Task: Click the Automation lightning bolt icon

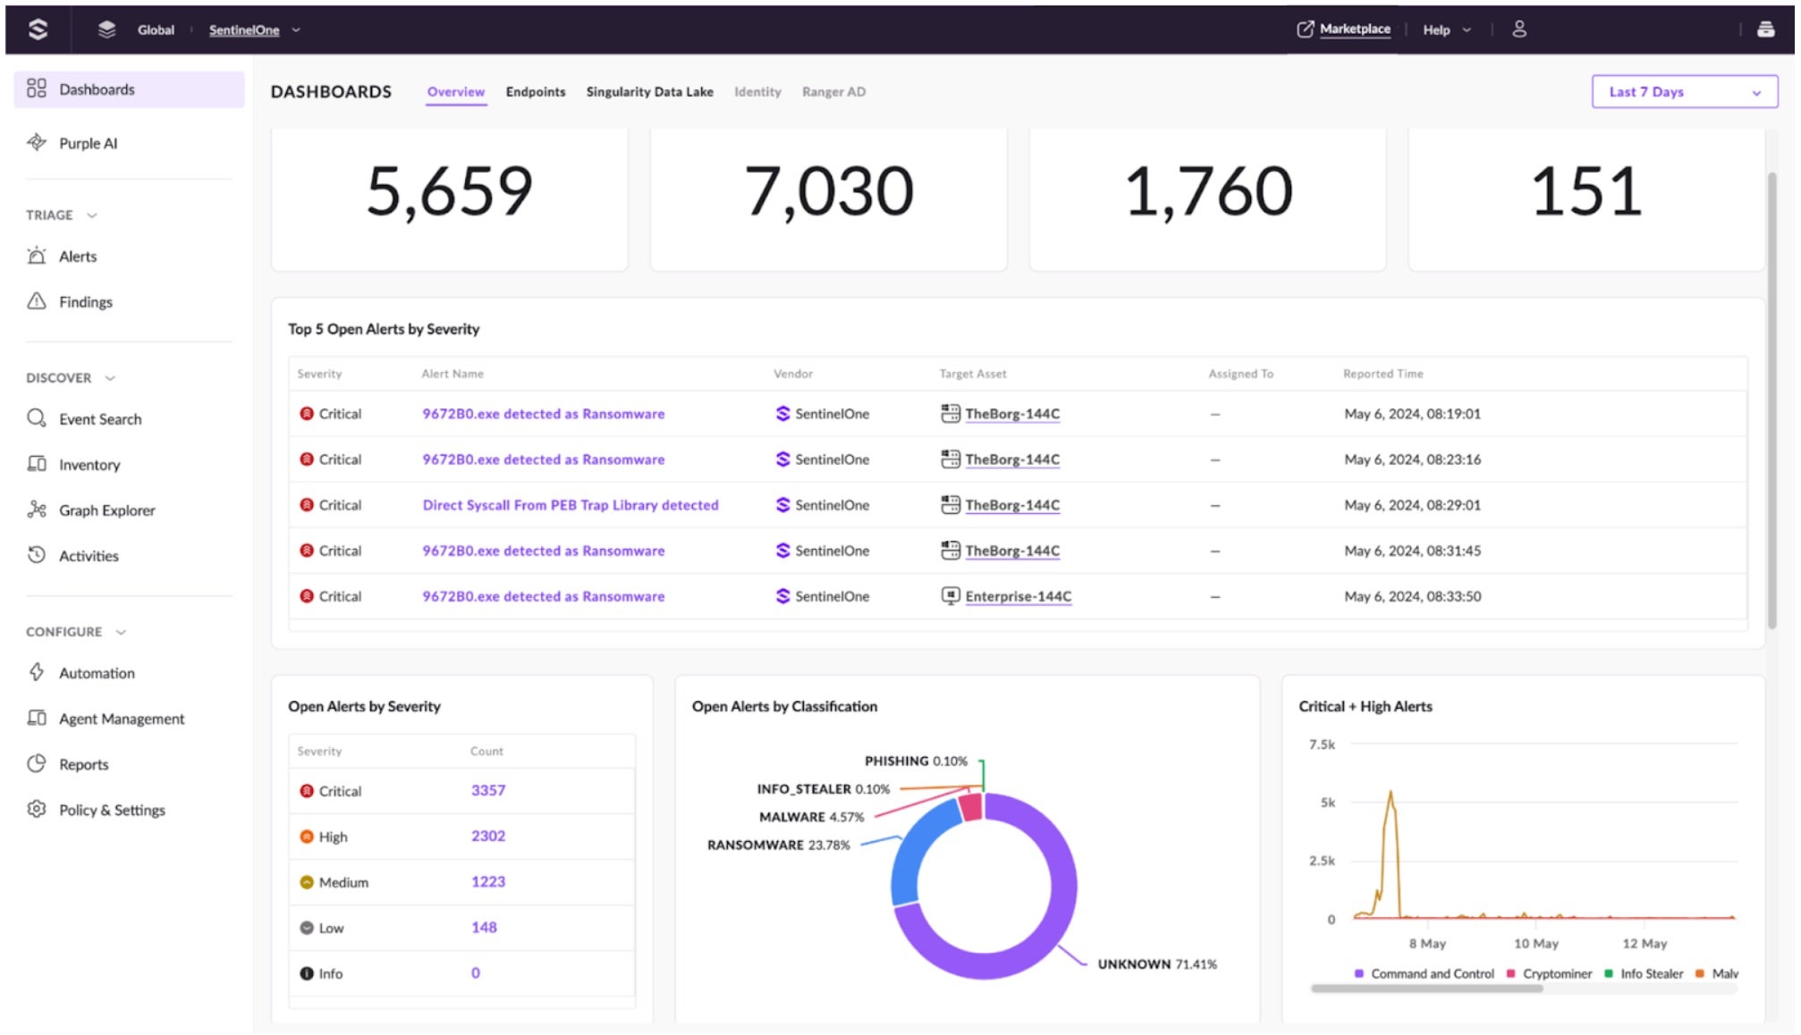Action: click(x=37, y=672)
